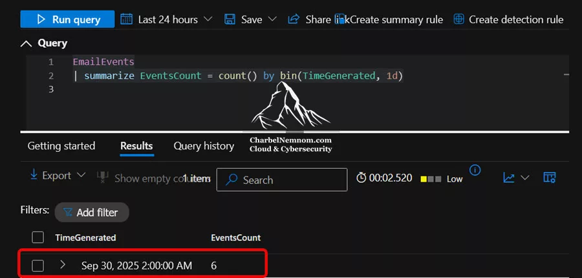Click the EmailEvents table name in query editor
The image size is (582, 278).
click(103, 61)
